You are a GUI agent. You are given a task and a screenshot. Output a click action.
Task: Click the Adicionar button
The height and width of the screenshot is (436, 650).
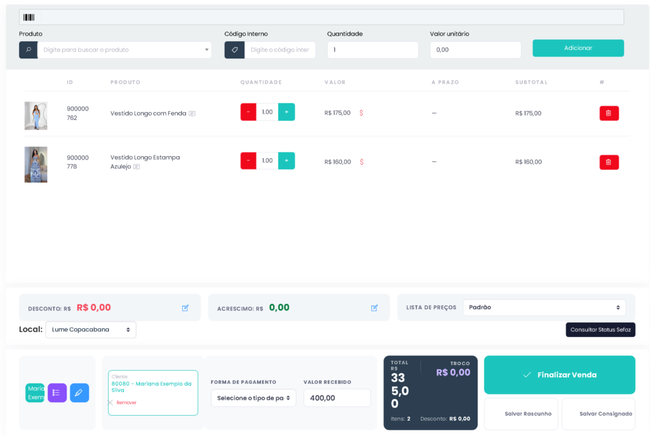click(x=578, y=48)
